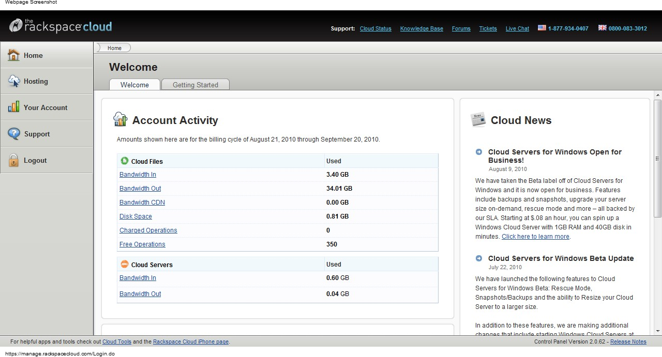Click the orange Cloud Servers icon
The height and width of the screenshot is (357, 662).
click(x=125, y=264)
